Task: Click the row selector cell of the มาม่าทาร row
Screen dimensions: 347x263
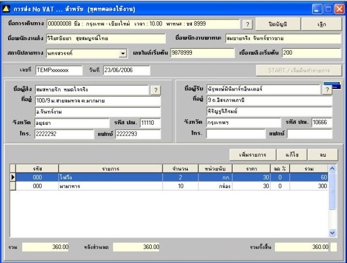Action: pos(13,186)
